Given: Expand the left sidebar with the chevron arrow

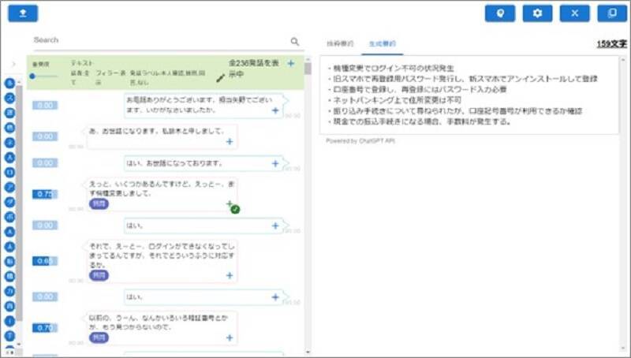Looking at the screenshot, I should [x=13, y=64].
